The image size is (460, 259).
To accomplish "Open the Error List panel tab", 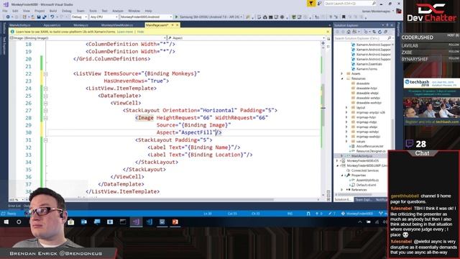I will [14, 206].
